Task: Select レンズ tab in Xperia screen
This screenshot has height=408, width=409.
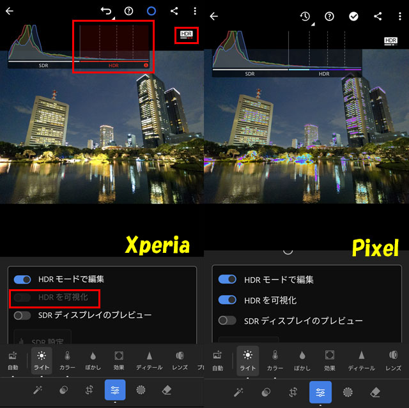Action: 180,361
